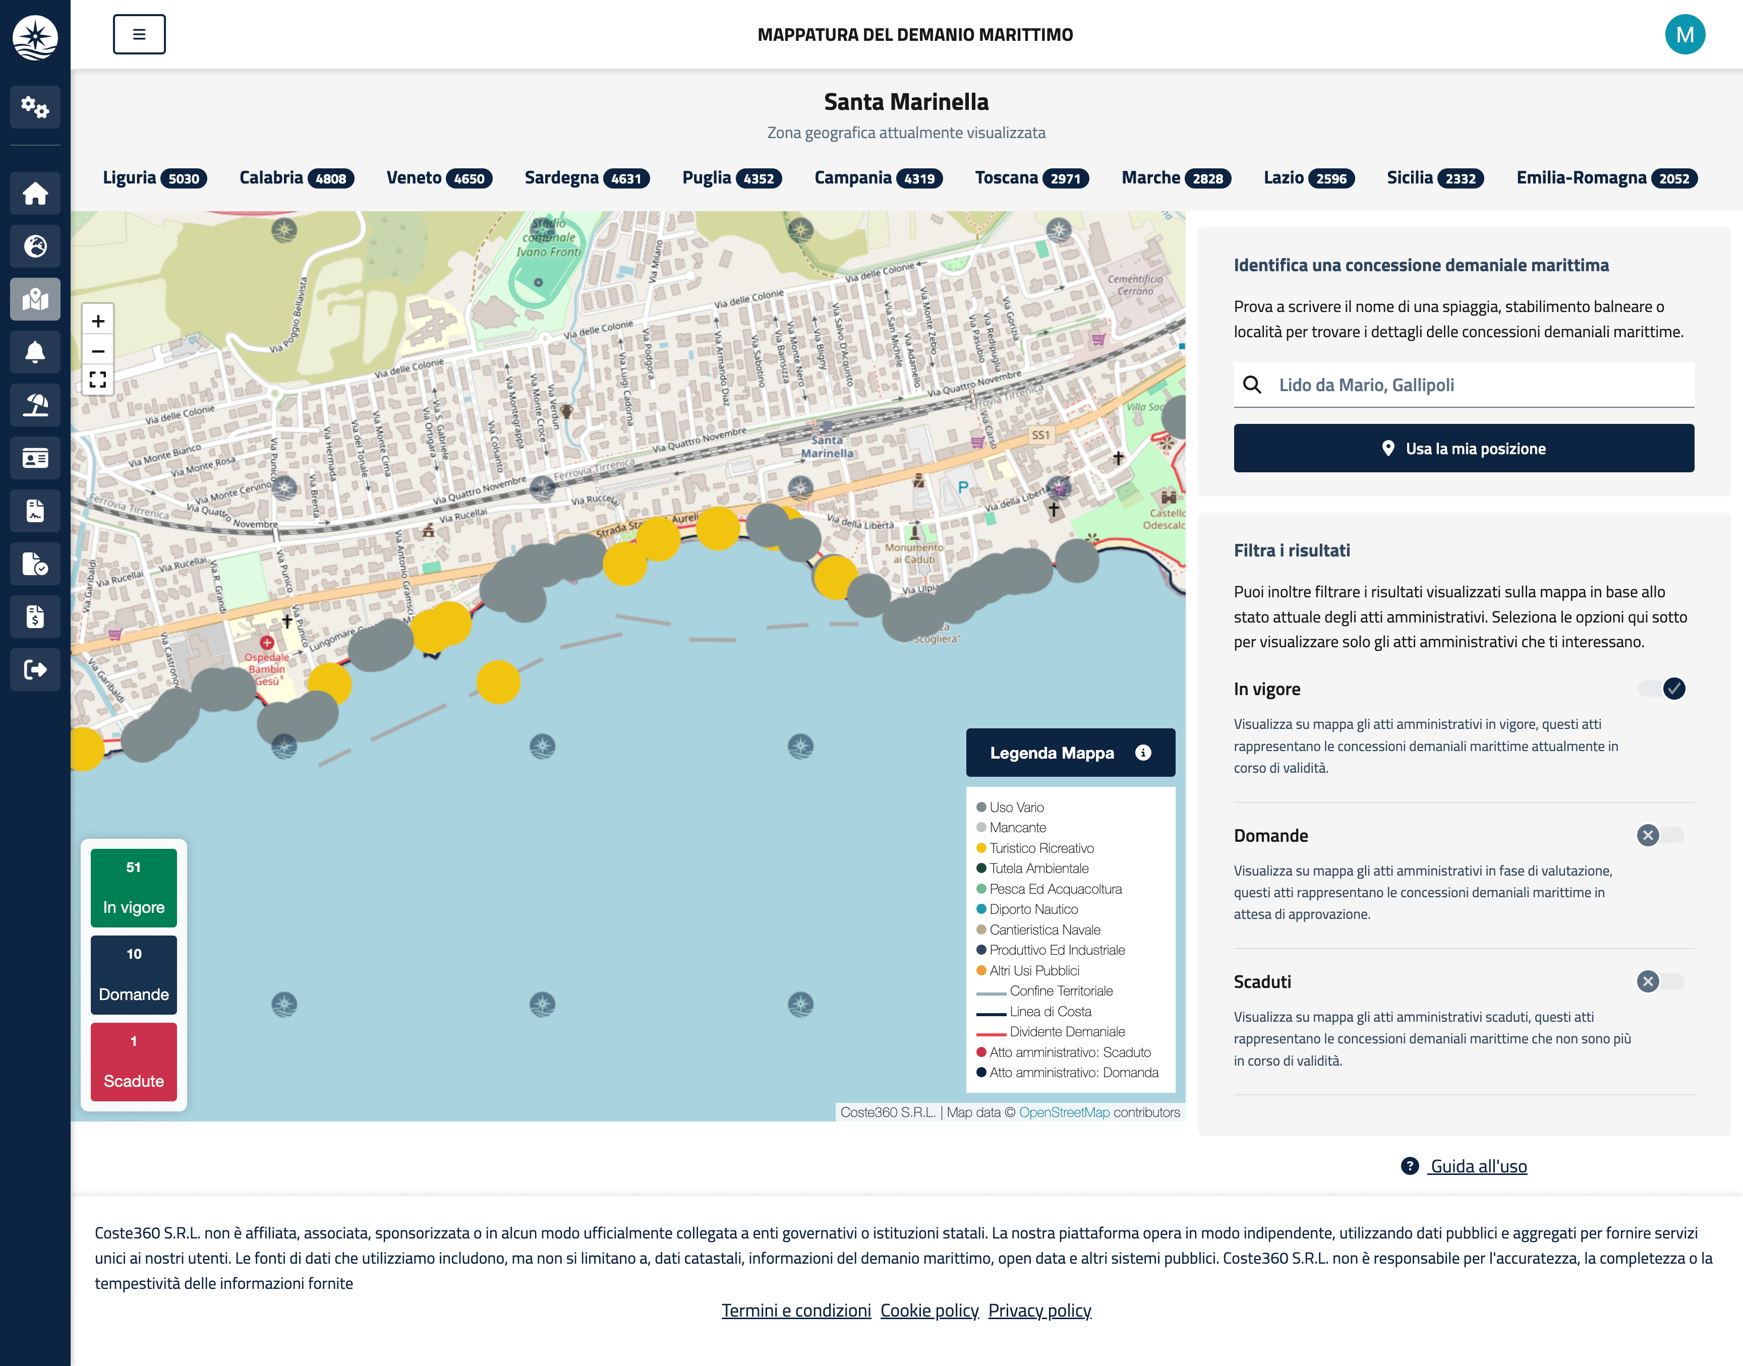This screenshot has height=1366, width=1743.
Task: Click the Coste360 compass logo
Action: coord(35,37)
